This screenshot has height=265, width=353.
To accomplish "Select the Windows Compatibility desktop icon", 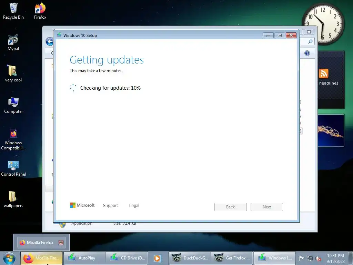I will coord(13,139).
